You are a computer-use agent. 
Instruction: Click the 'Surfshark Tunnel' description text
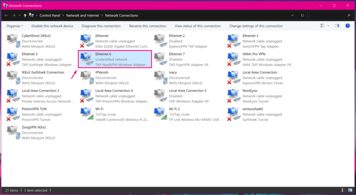point(255,120)
